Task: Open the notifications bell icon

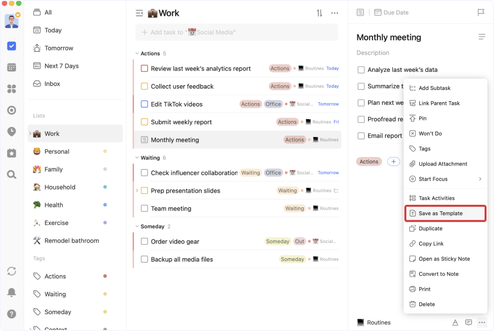Action: pos(11,293)
